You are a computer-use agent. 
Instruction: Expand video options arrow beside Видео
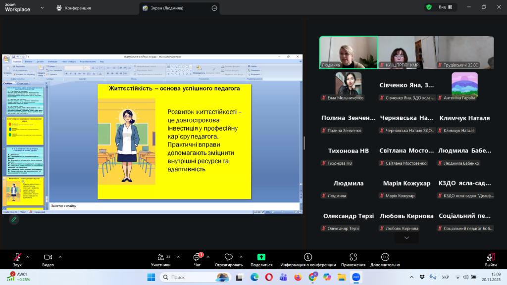tap(60, 257)
